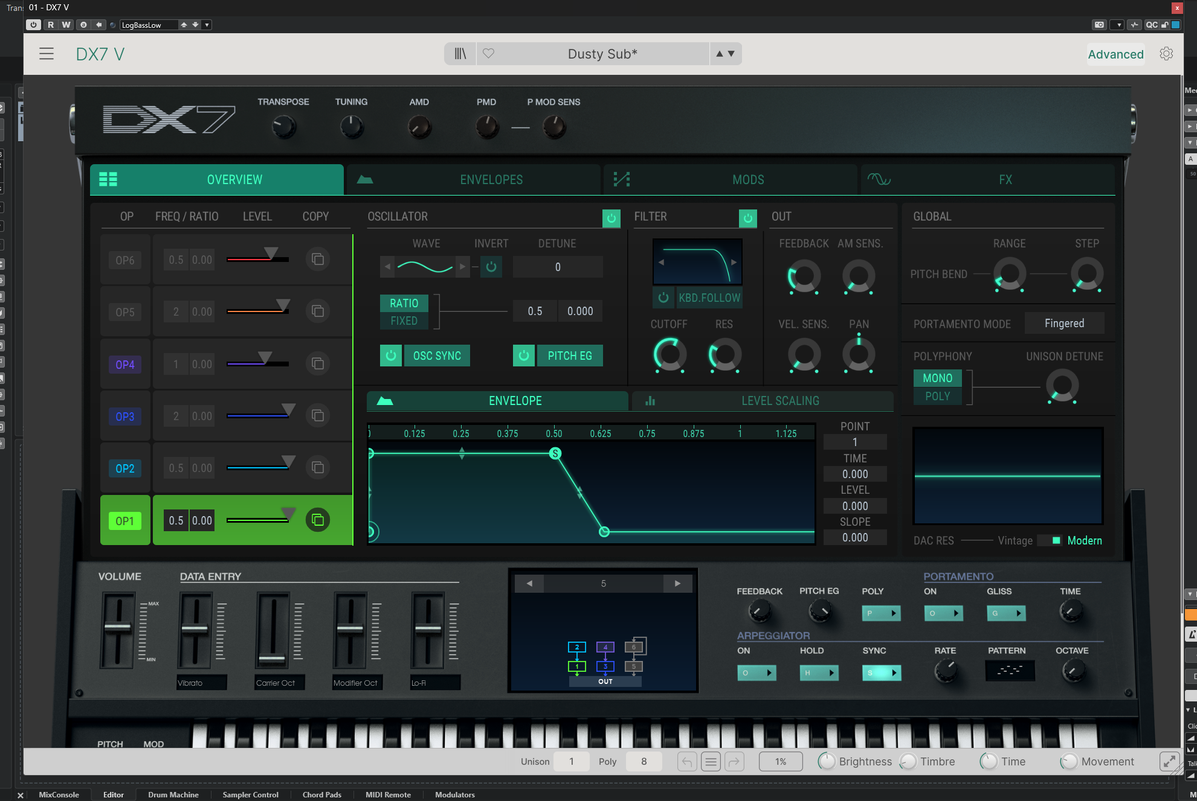Click the OP6 level slider
The height and width of the screenshot is (801, 1197).
click(257, 260)
